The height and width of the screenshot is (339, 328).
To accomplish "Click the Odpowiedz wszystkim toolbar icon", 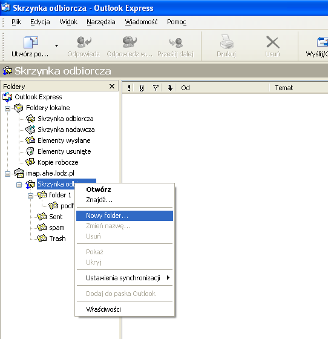I will [130, 42].
